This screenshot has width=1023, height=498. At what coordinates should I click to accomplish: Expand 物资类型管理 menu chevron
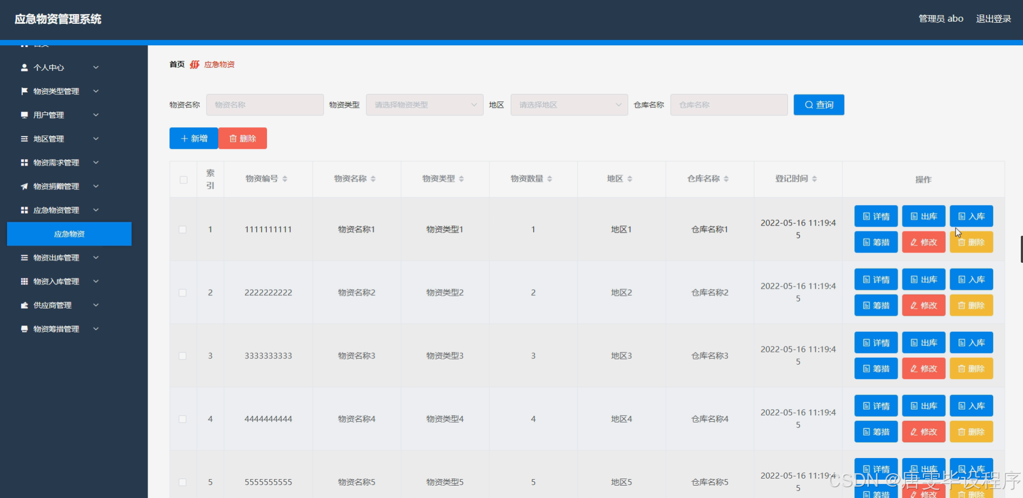96,91
